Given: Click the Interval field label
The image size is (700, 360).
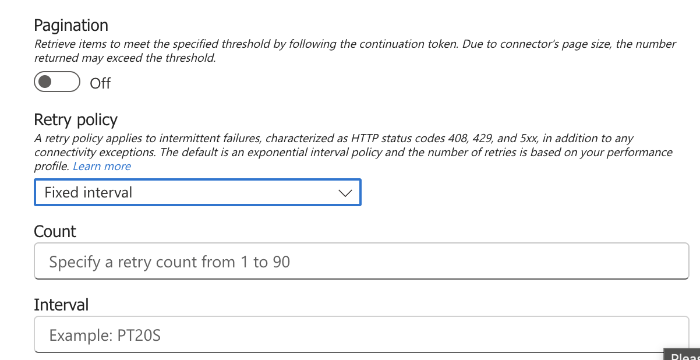Looking at the screenshot, I should coord(61,305).
